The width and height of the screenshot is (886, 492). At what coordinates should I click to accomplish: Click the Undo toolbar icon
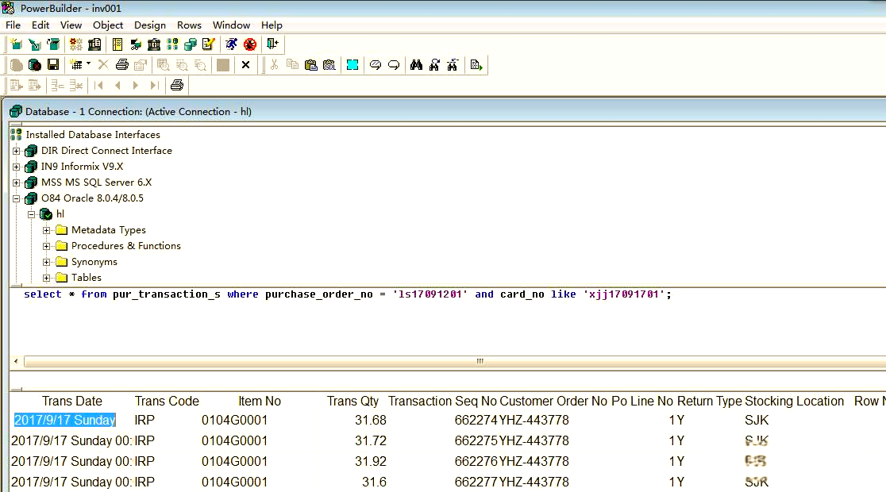[x=375, y=65]
